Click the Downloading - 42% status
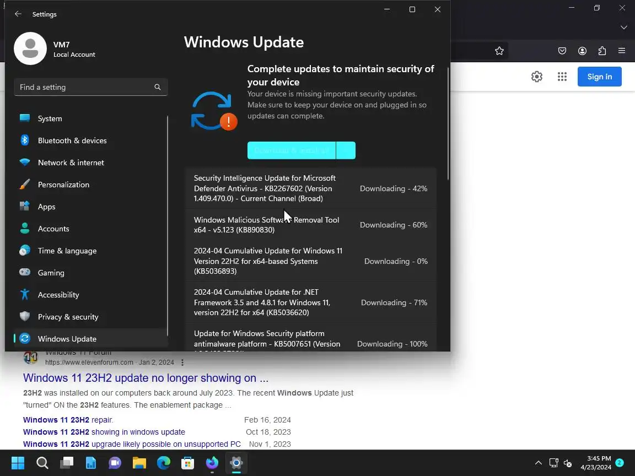635x476 pixels. coord(393,188)
